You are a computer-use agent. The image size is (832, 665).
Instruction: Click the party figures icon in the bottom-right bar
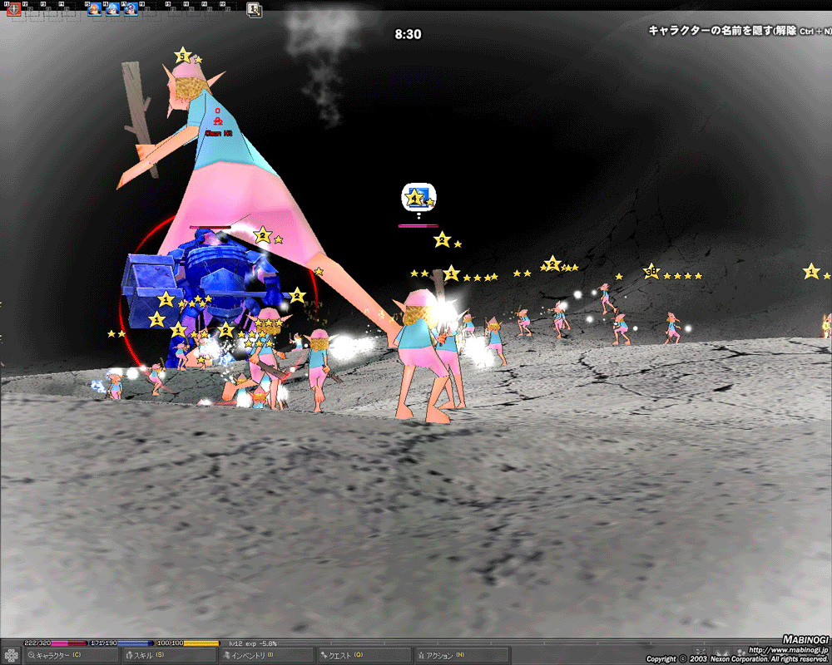[740, 652]
